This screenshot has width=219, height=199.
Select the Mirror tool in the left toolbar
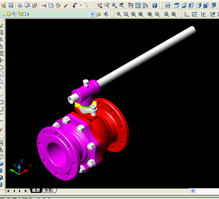(2, 39)
